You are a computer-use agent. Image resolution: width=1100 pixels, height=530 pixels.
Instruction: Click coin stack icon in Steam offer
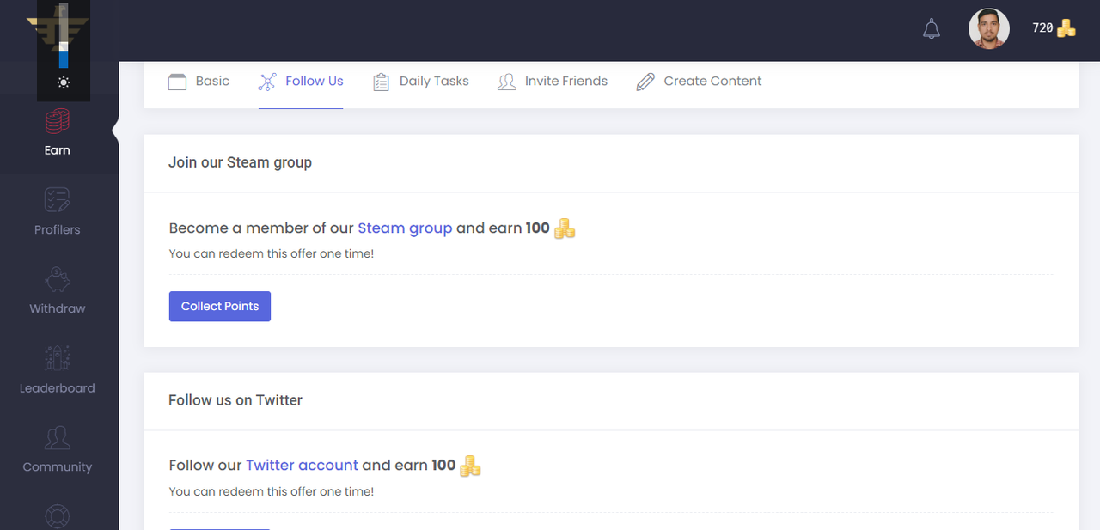coord(565,228)
